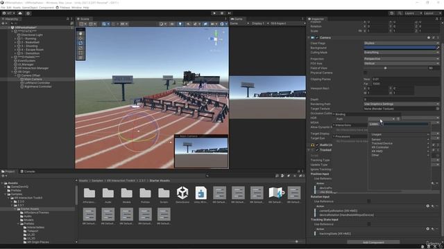
Task: Click the Add Component button
Action: [x=373, y=242]
